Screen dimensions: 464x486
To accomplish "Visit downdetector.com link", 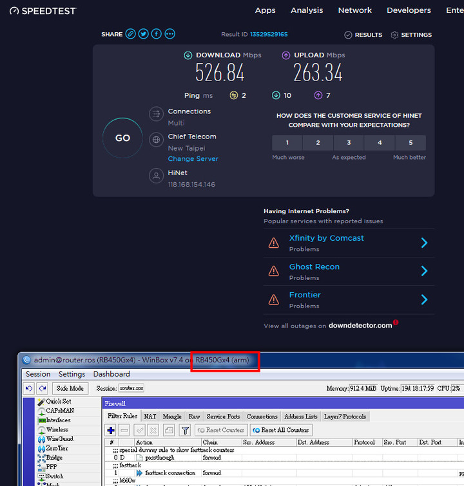I will 360,326.
